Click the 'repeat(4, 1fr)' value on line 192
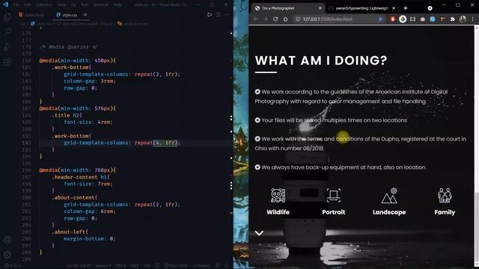The width and height of the screenshot is (479, 269). point(156,143)
